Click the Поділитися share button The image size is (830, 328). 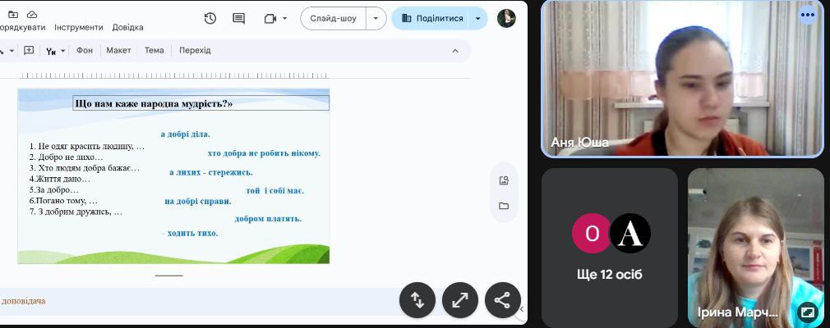[432, 19]
